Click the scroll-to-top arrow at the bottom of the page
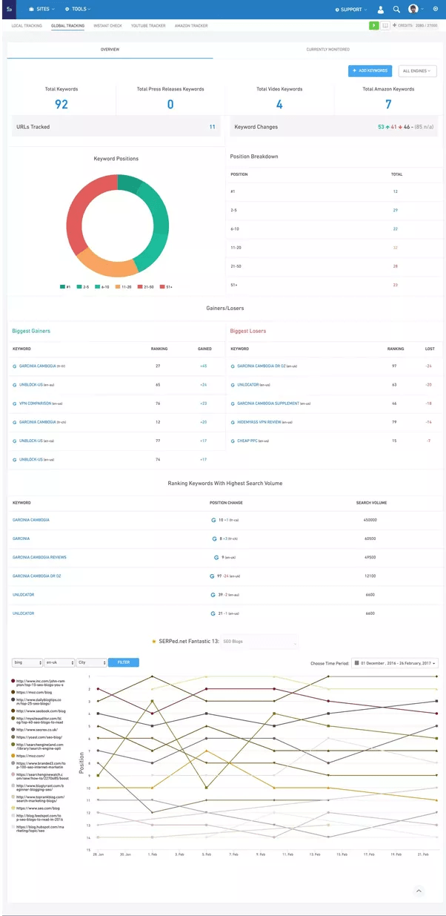The height and width of the screenshot is (916, 446). 419,890
